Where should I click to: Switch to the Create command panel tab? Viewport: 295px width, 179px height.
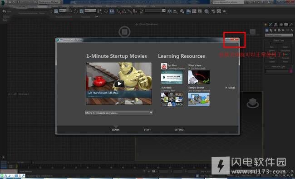266,25
